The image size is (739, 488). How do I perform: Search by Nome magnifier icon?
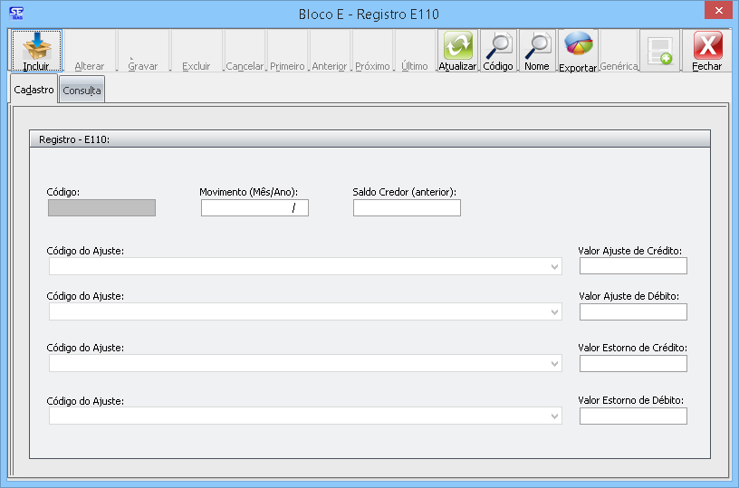click(537, 45)
